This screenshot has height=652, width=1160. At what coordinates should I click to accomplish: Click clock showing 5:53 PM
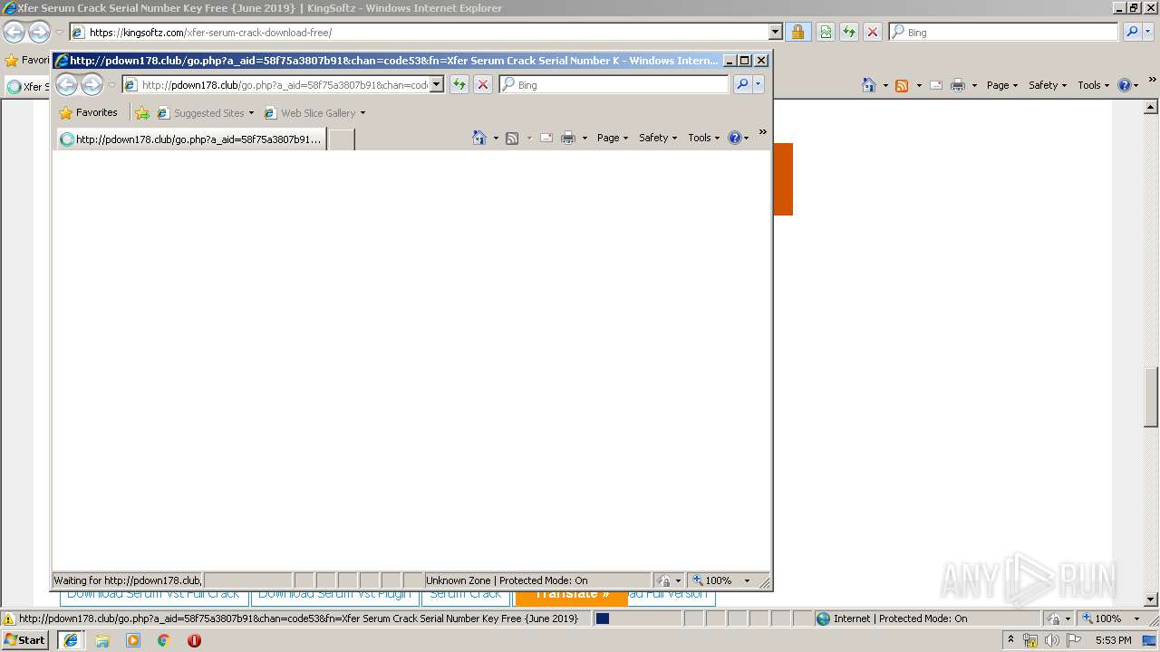tap(1113, 640)
